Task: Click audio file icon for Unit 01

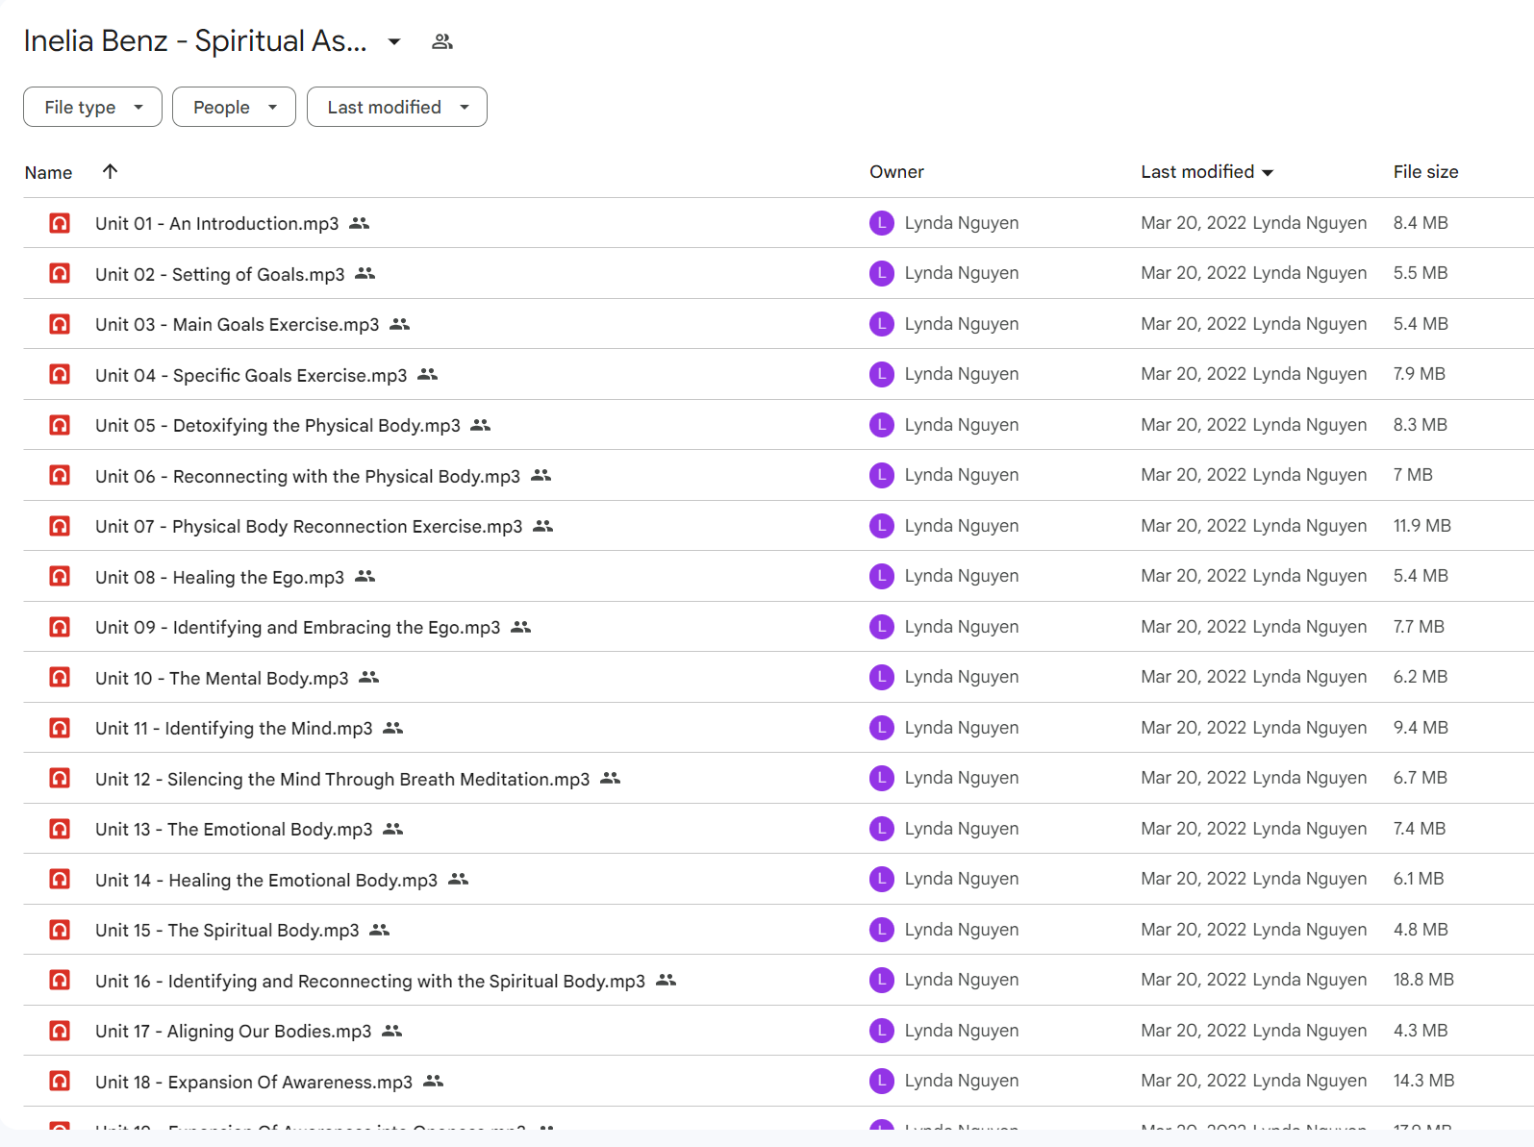Action: (60, 223)
